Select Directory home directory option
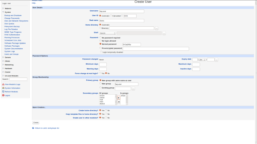Image resolution: width=257 pixels, height=144 pixels. click(x=100, y=28)
